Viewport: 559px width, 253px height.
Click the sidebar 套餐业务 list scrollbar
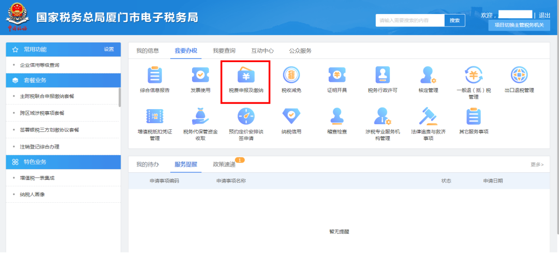point(120,97)
